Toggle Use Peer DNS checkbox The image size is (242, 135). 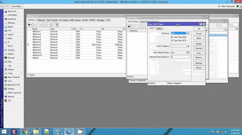point(172,37)
